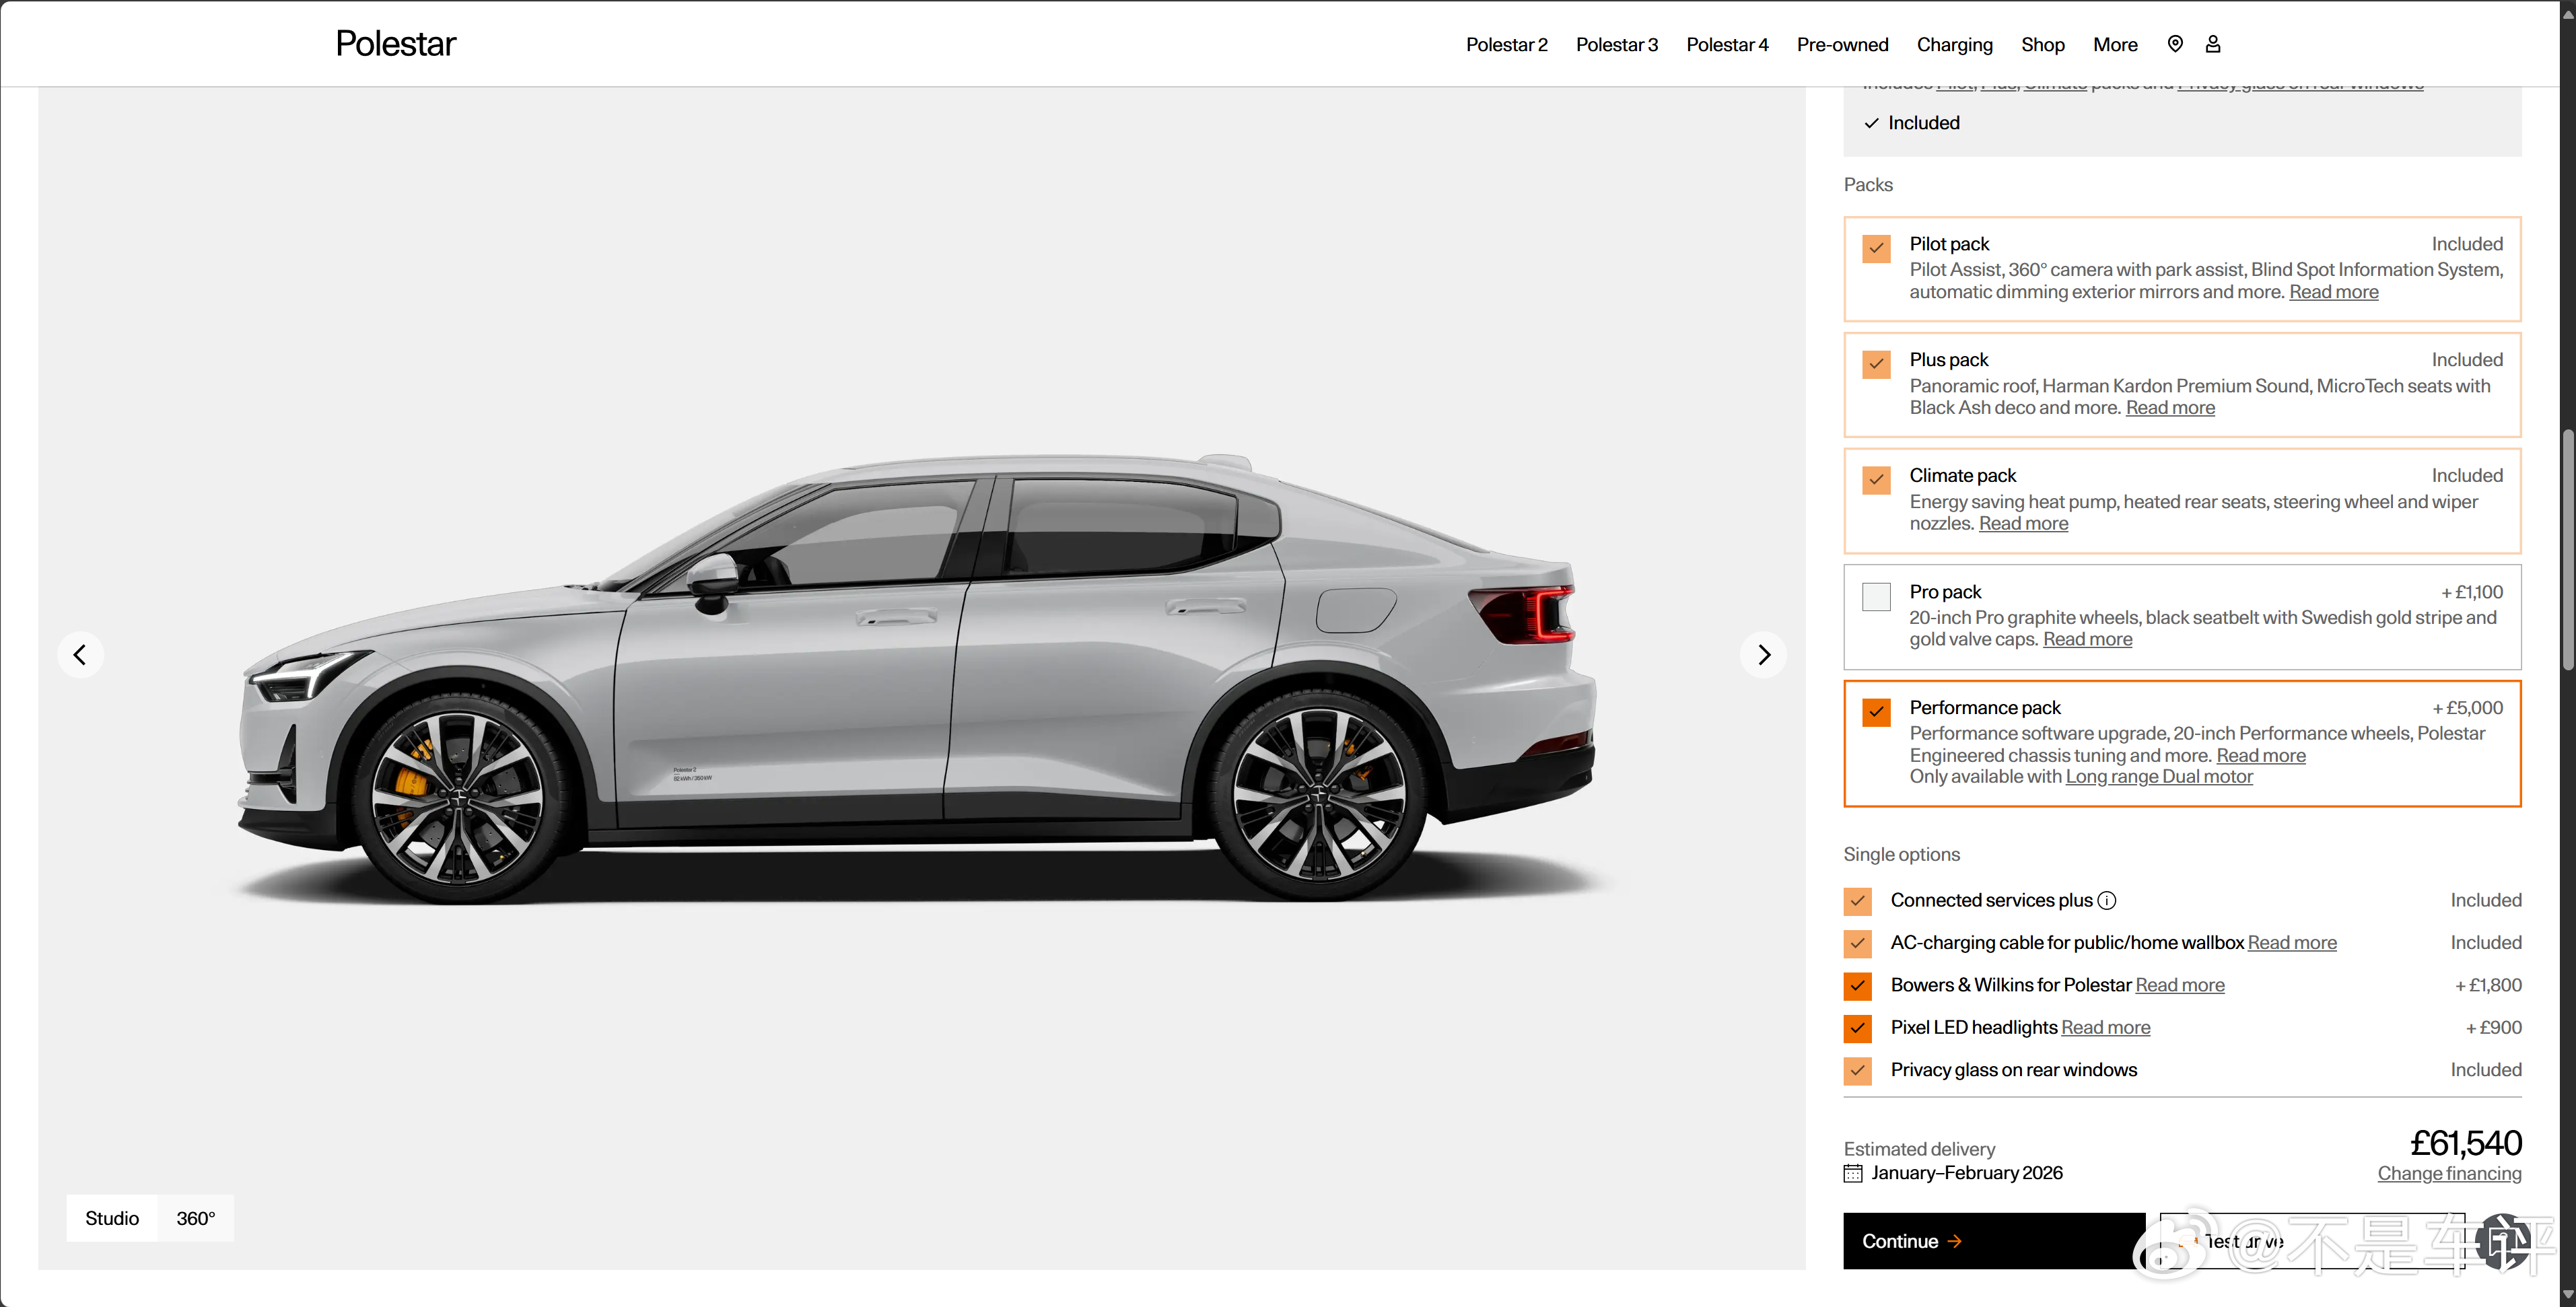Click the Bowers & Wilkins +£1,800 price

[x=2488, y=985]
